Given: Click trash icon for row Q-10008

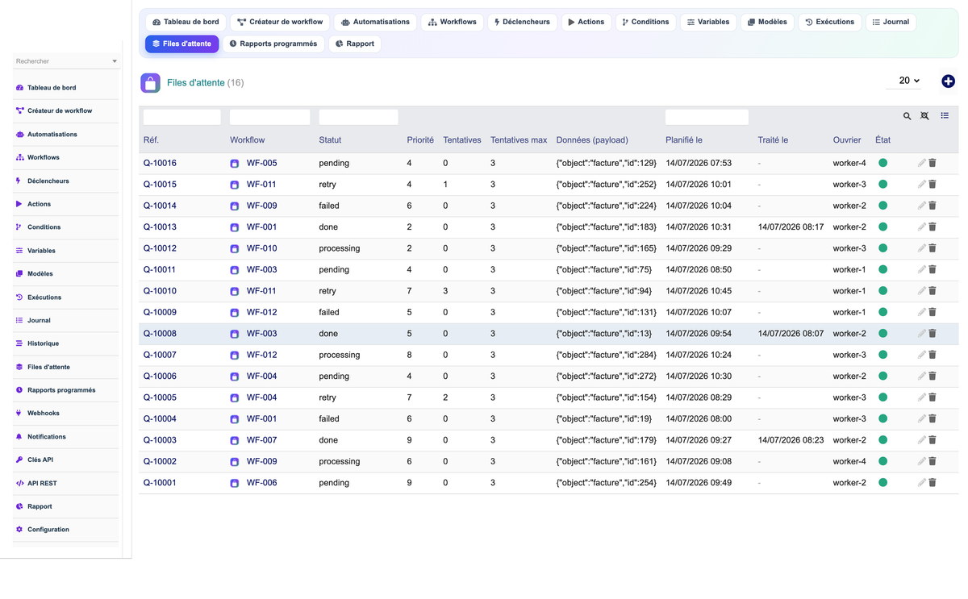Looking at the screenshot, I should 933,334.
